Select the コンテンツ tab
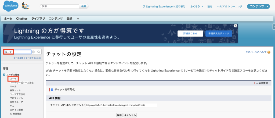Screen dimensions: 275x118 click(56, 19)
